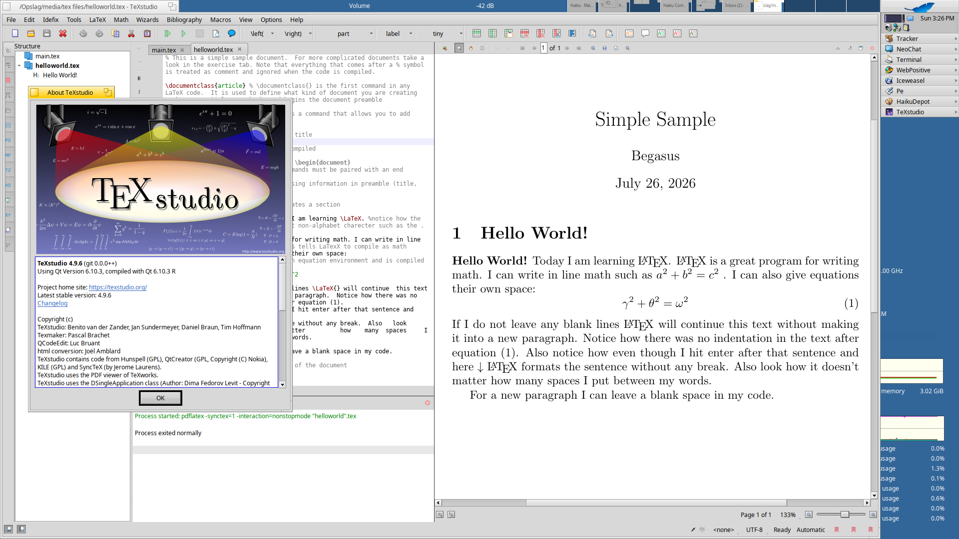Open the PS symbols side panel

tap(8, 140)
